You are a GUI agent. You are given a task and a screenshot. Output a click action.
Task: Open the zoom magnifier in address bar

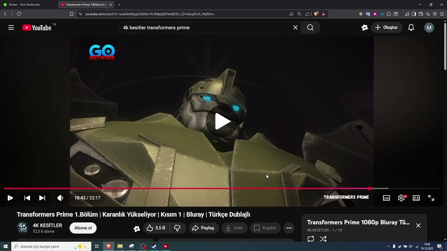pyautogui.click(x=299, y=14)
